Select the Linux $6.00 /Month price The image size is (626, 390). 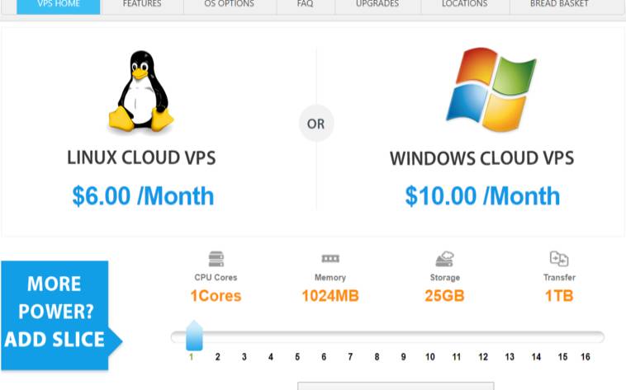click(x=143, y=196)
